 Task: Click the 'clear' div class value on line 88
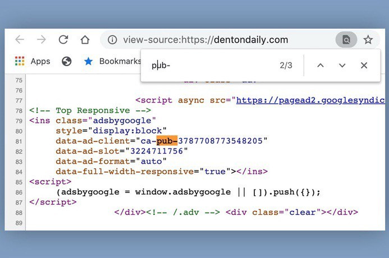tap(303, 212)
